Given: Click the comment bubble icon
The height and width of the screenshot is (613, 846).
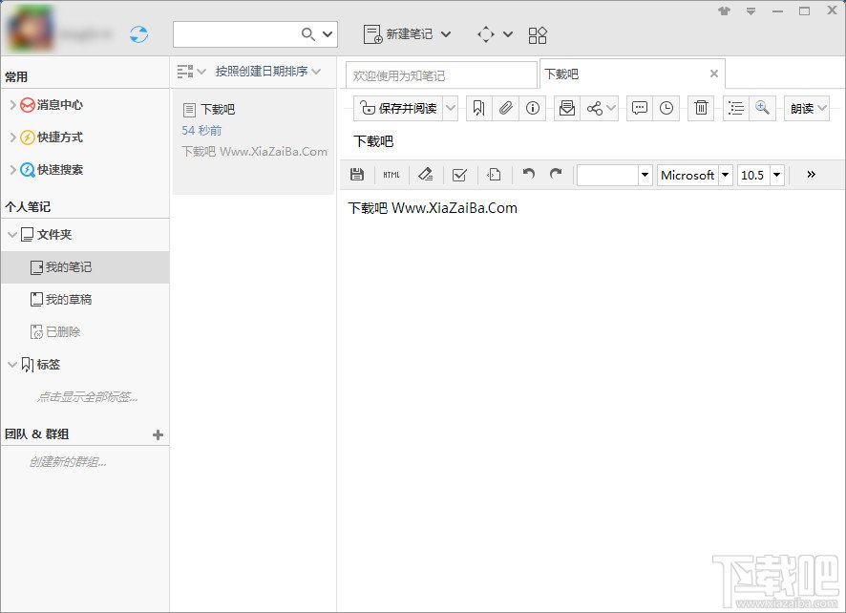Looking at the screenshot, I should (x=640, y=108).
